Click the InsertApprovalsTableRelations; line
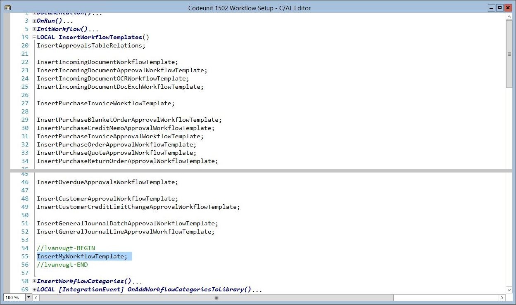This screenshot has width=516, height=305. click(91, 45)
